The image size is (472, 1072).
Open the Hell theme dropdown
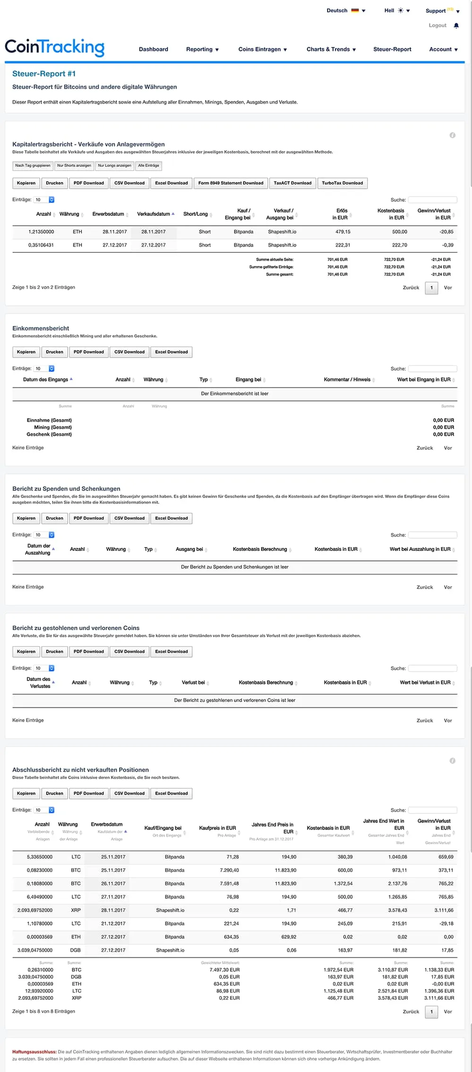tap(397, 10)
